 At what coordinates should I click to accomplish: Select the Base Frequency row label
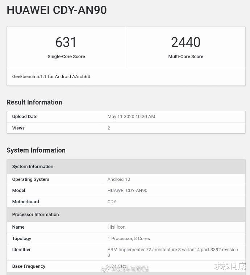(x=29, y=266)
